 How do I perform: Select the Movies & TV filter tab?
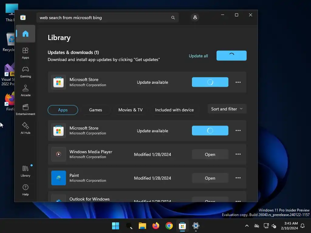point(130,110)
